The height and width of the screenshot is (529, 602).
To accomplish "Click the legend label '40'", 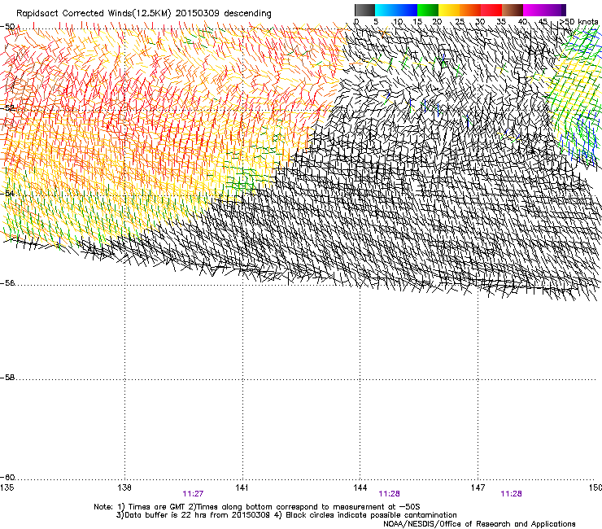I will click(522, 21).
